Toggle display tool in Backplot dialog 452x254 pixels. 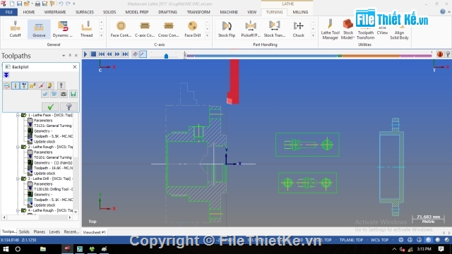[16, 85]
